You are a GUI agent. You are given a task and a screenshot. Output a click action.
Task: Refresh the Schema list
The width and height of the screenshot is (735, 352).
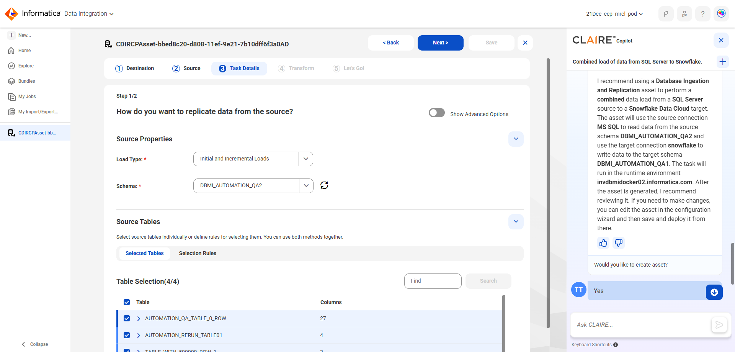(324, 185)
